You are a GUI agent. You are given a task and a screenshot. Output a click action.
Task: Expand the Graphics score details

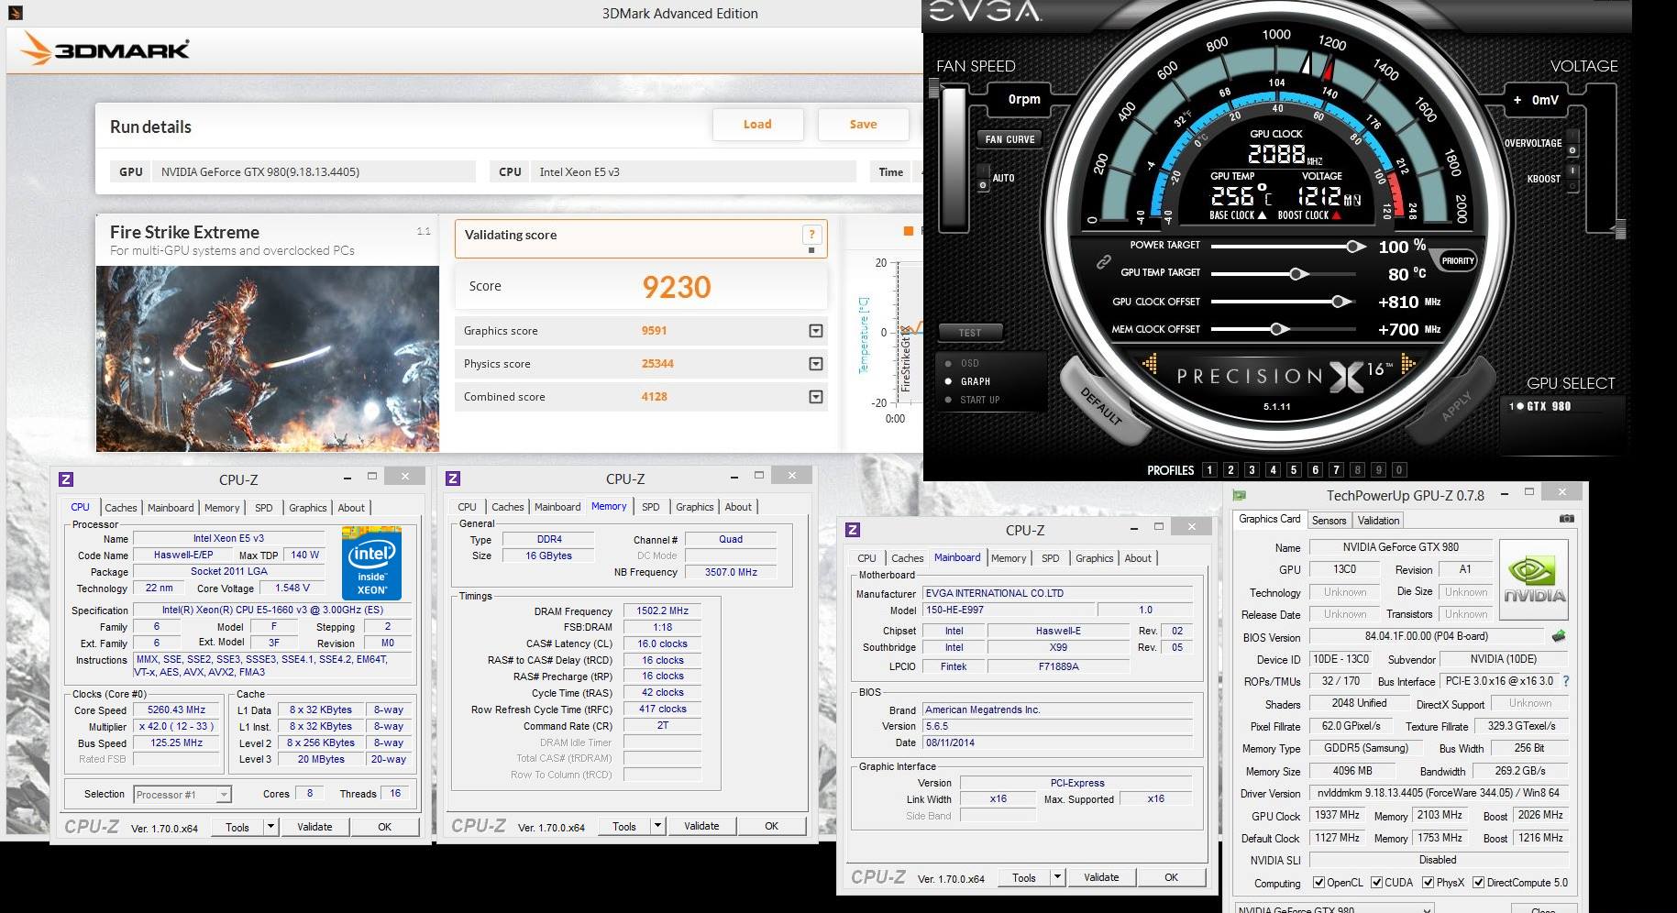(x=816, y=331)
